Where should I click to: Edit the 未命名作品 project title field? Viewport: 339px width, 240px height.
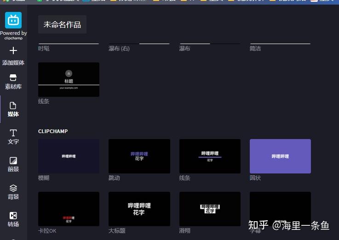coord(62,24)
